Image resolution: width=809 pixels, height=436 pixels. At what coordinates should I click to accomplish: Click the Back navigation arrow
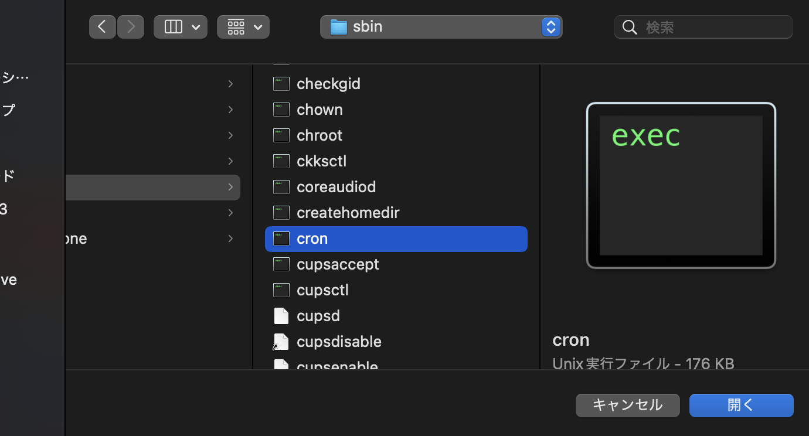[103, 26]
